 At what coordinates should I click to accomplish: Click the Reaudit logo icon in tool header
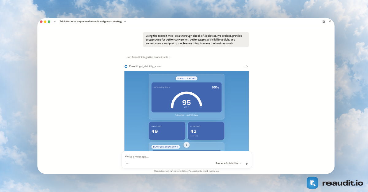coord(126,66)
